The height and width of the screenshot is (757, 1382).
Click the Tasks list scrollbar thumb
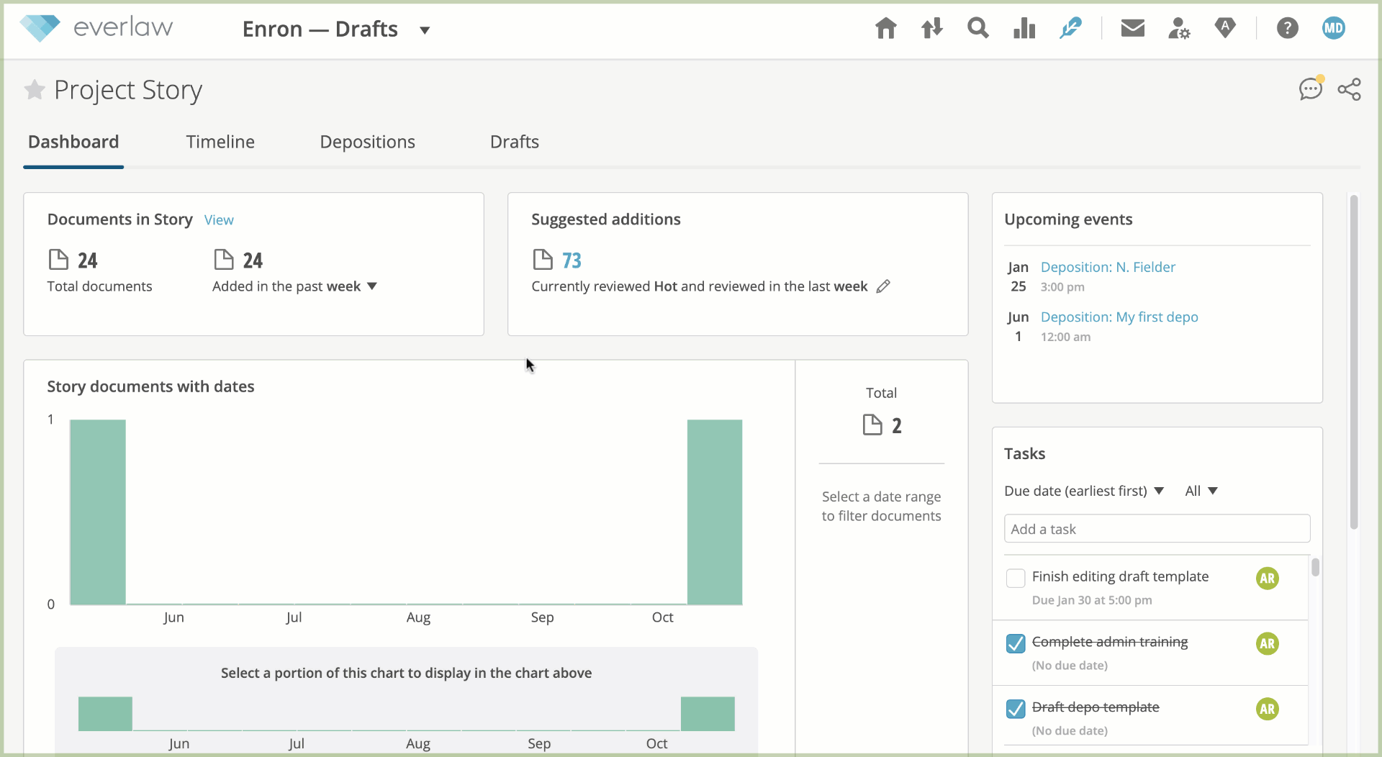click(1315, 567)
